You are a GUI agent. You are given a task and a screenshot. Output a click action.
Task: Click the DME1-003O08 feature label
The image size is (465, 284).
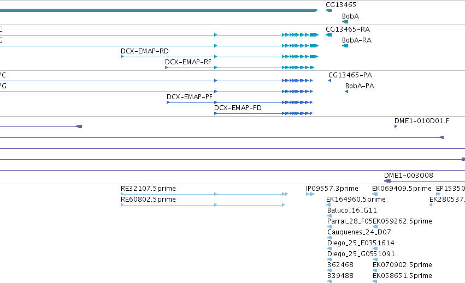click(408, 176)
